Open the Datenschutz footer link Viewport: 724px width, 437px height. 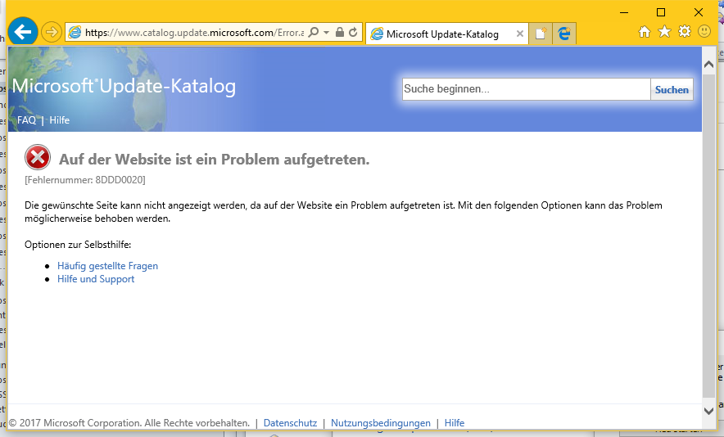click(290, 423)
